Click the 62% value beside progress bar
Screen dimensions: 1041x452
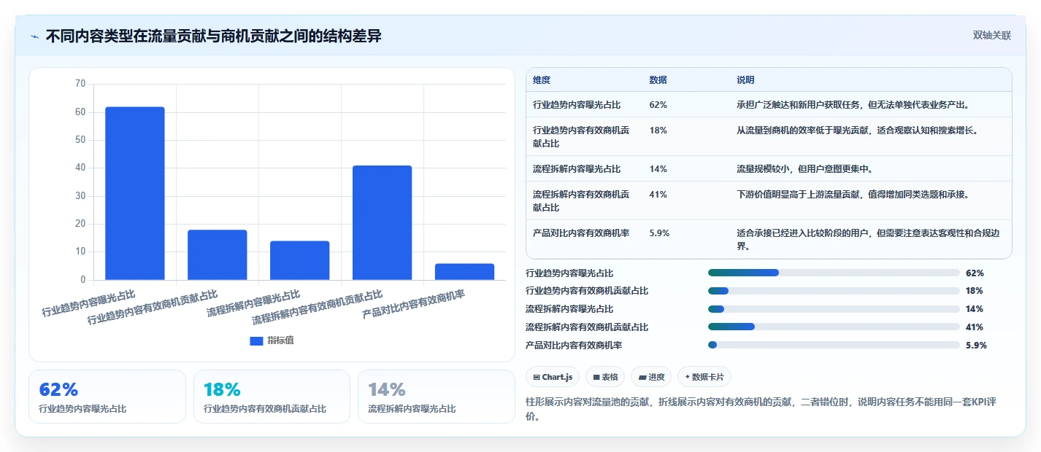click(975, 273)
